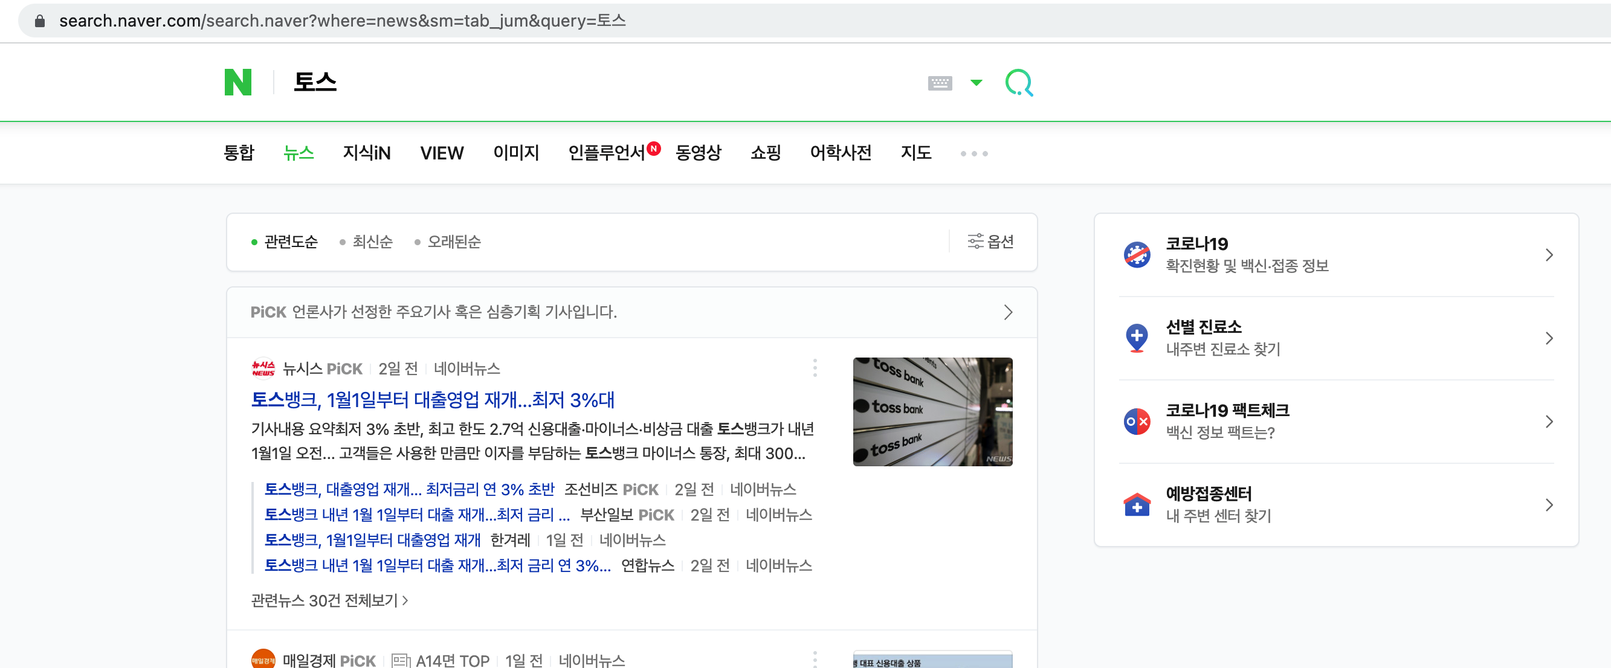Open 네이버뉴스 link in the 연합뉴스 row
This screenshot has height=668, width=1611.
(x=778, y=565)
